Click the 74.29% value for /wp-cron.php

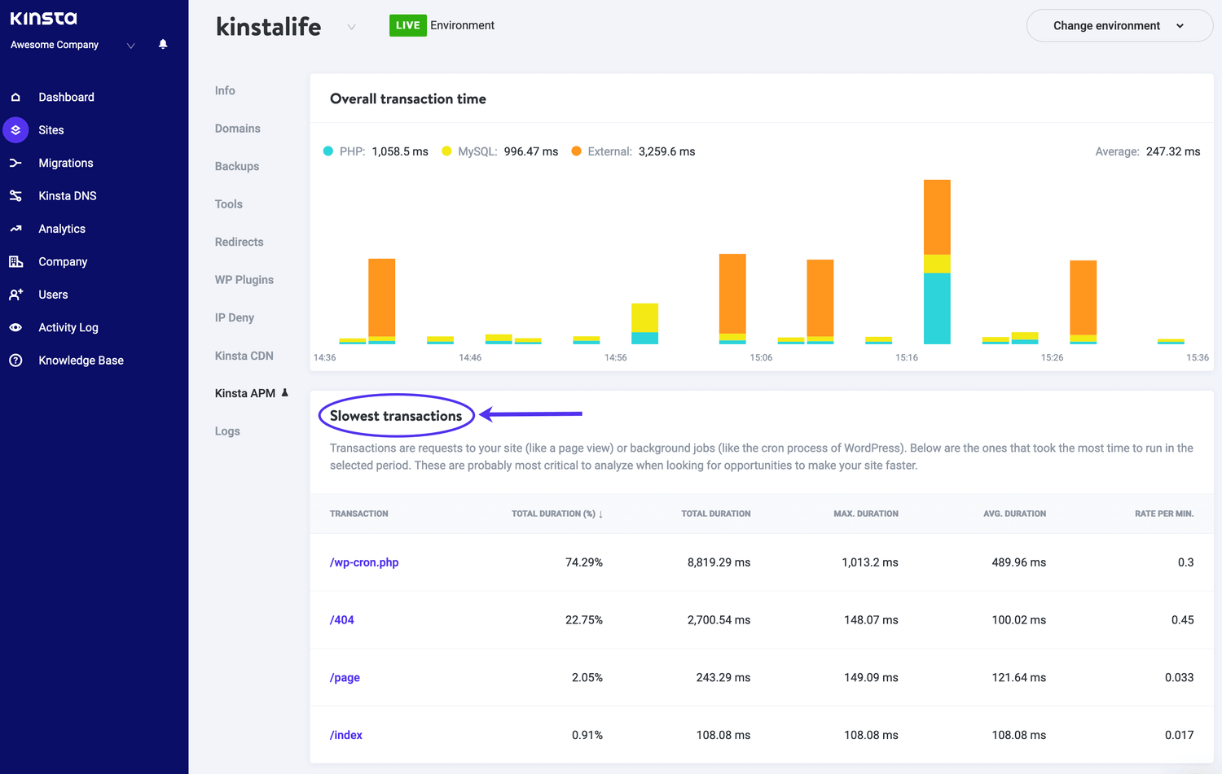pyautogui.click(x=584, y=562)
